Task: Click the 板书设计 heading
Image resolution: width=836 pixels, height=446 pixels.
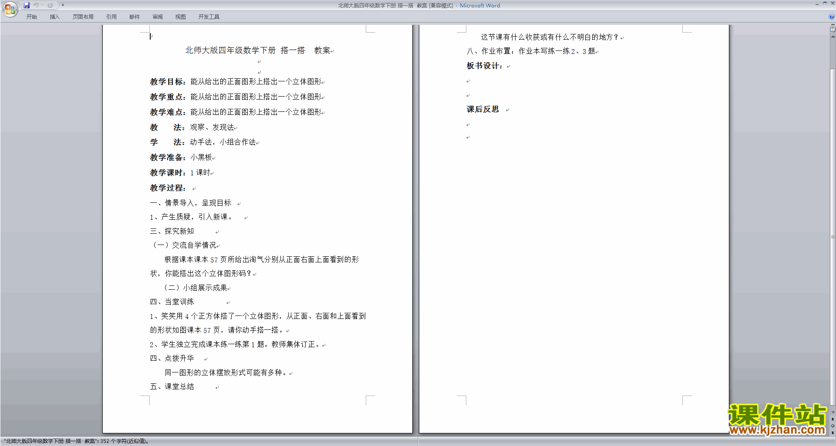Action: point(485,66)
